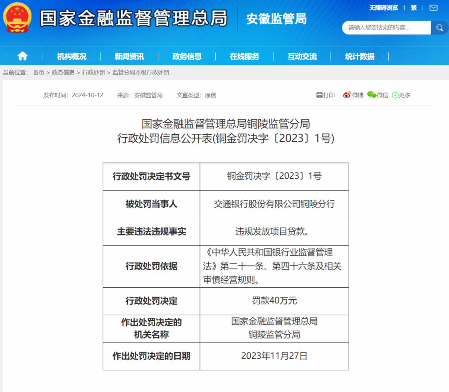Click the table cell 铜金罚决字〔2023〕1号

point(274,177)
